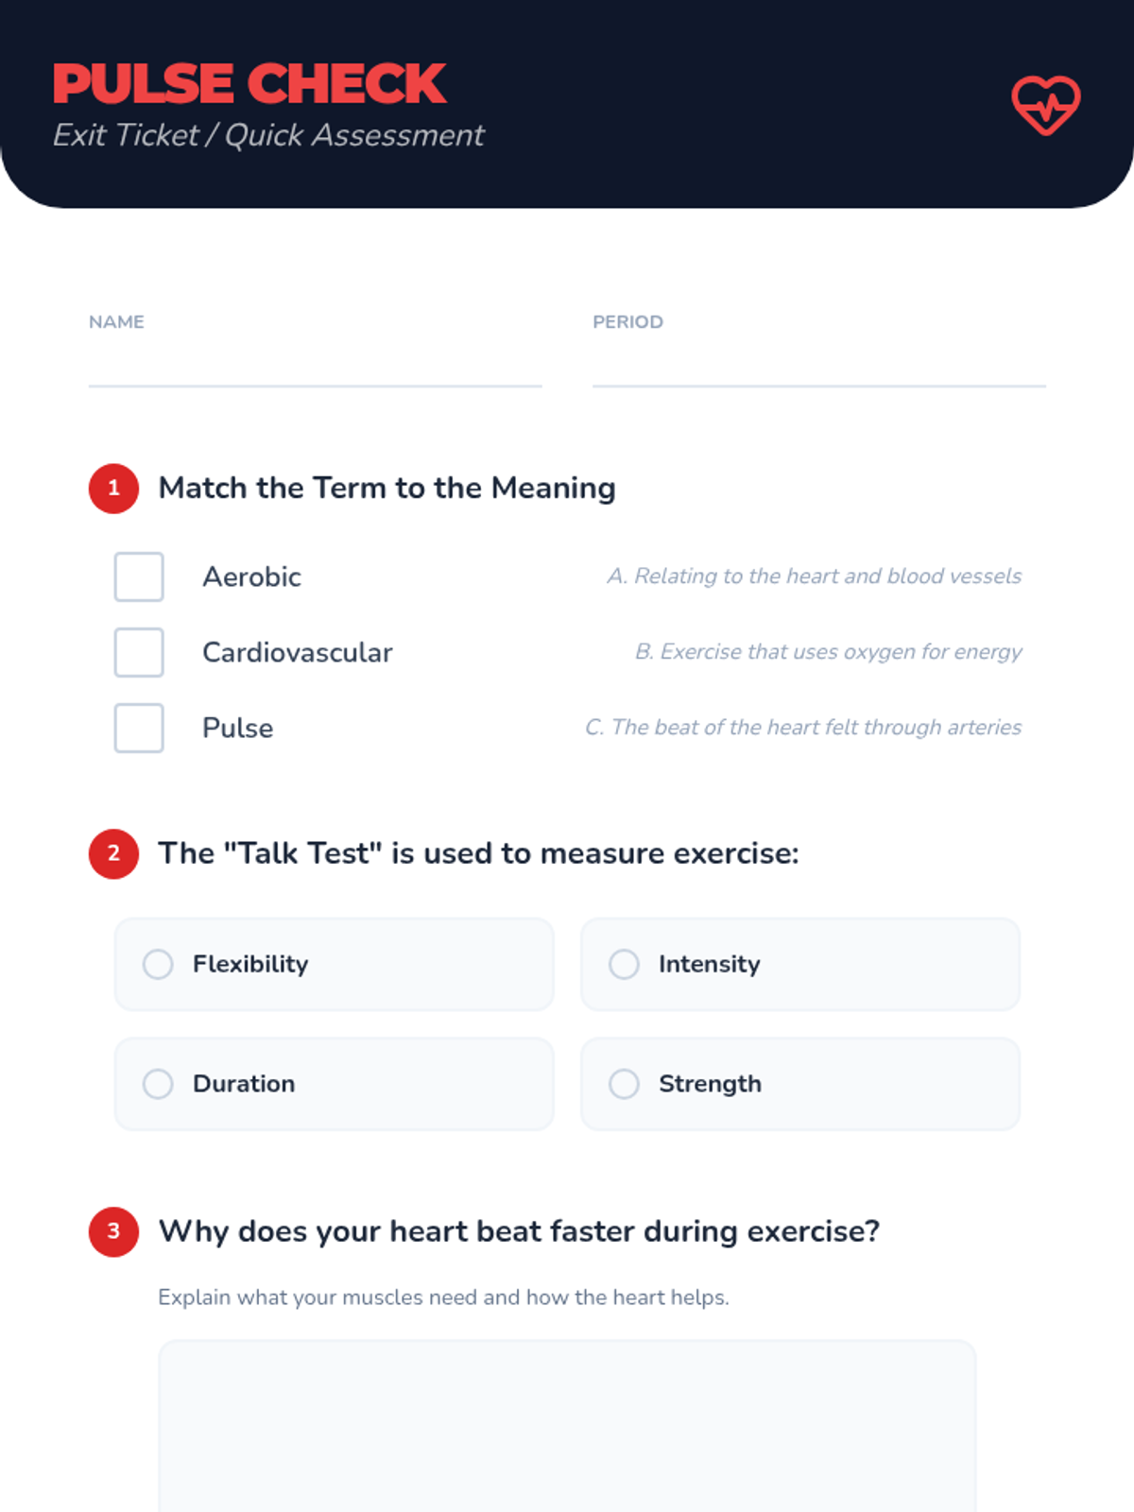Click the Match the Term to the Meaning heading
1134x1512 pixels.
tap(387, 489)
